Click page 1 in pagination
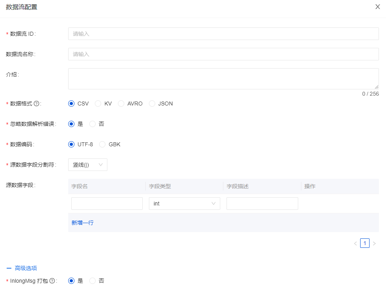The height and width of the screenshot is (298, 386). coord(365,243)
